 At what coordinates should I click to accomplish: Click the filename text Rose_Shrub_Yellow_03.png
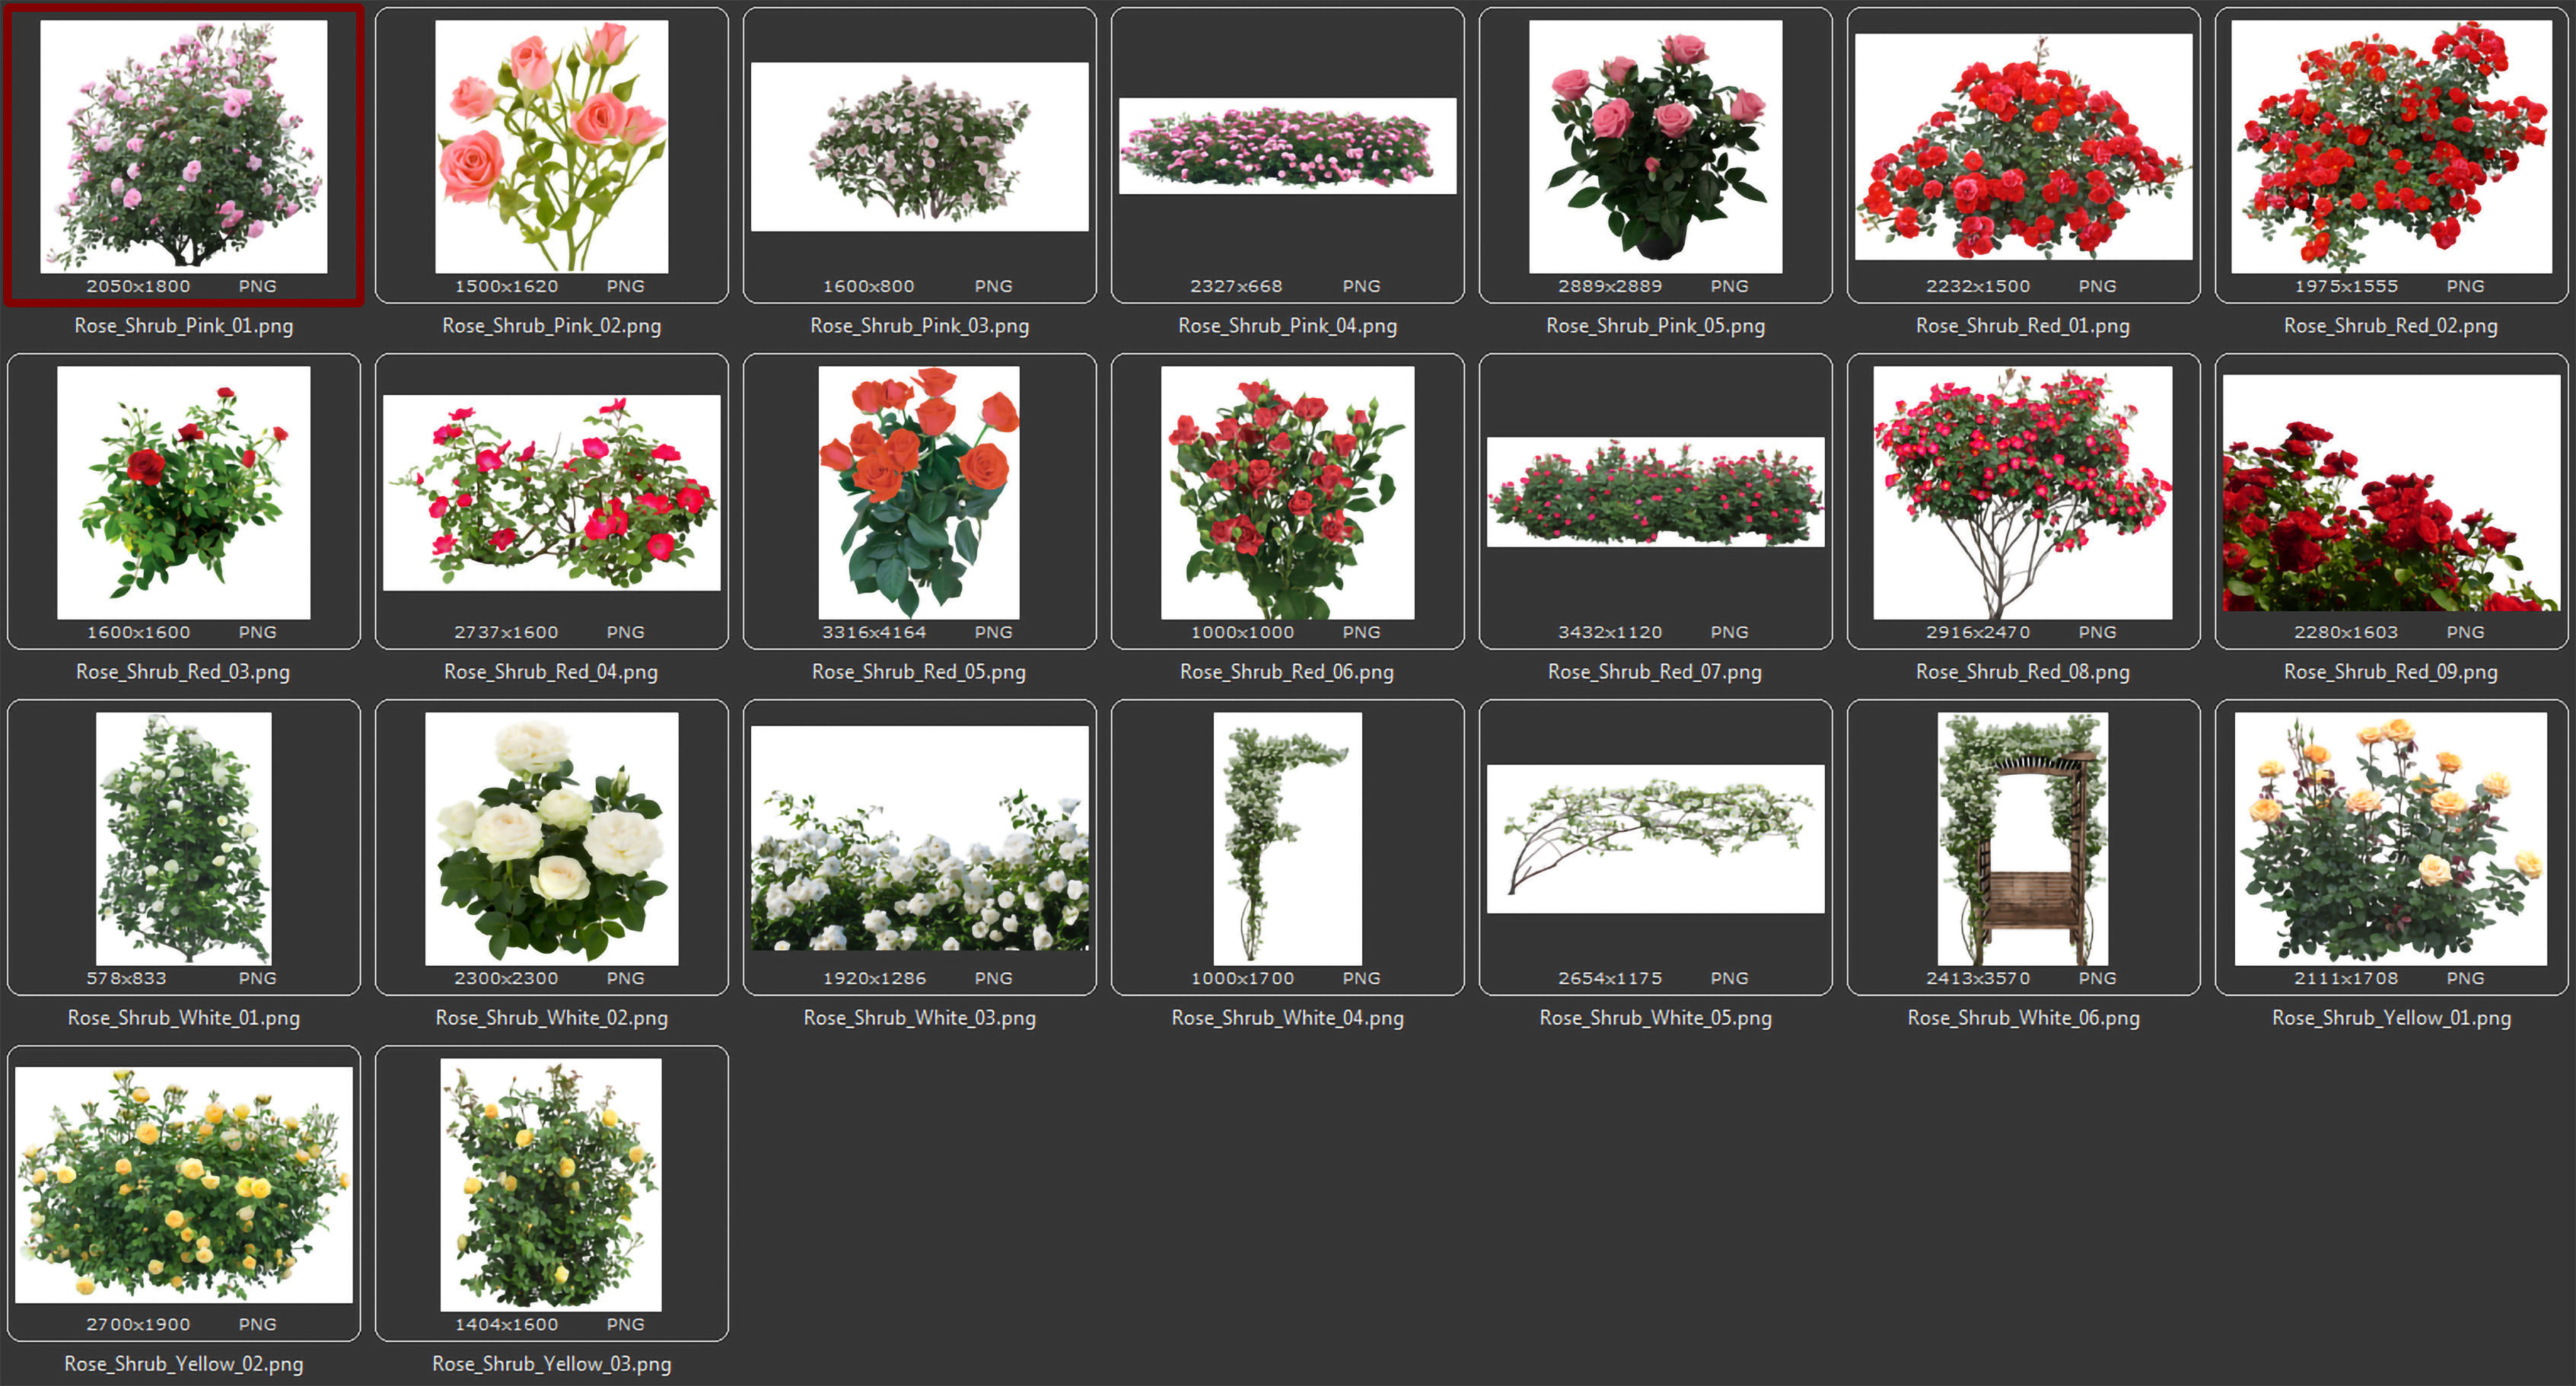552,1364
